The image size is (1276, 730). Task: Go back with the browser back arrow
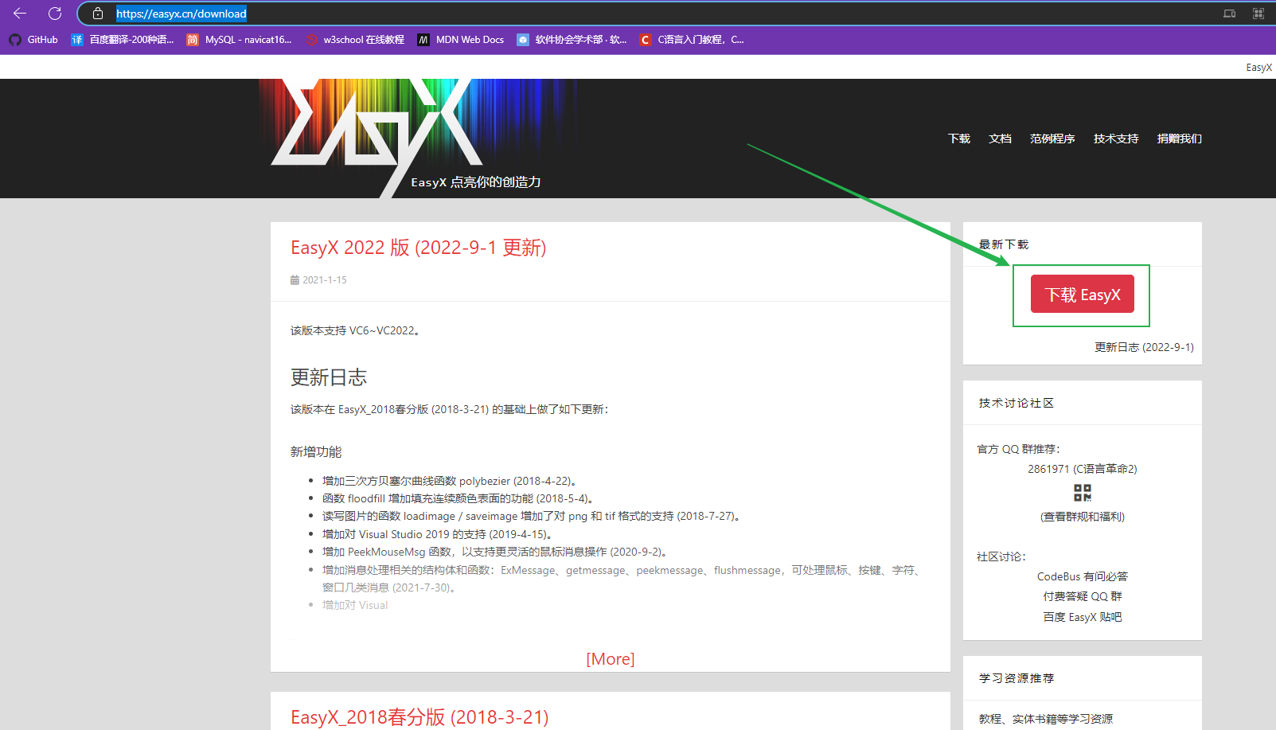point(20,14)
